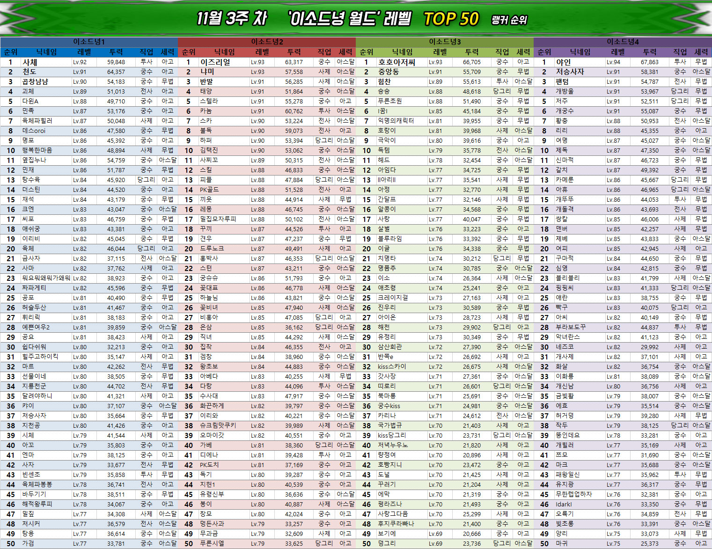Screen dimensions: 712x549
Task: Click the 세력 column header under 이소드녕4
Action: click(x=701, y=52)
